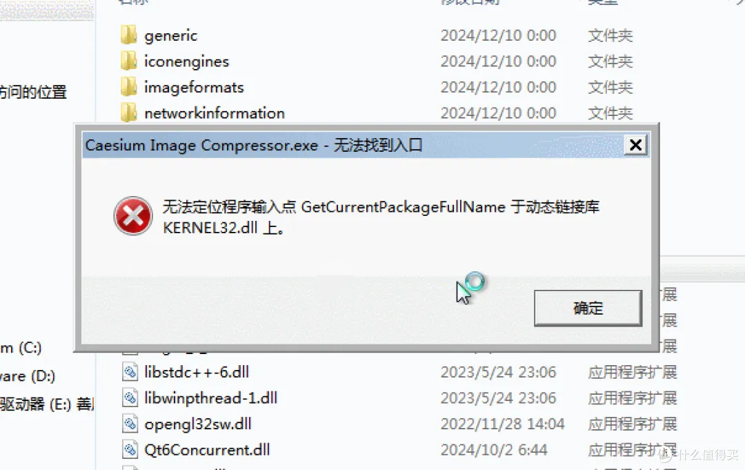Image resolution: width=745 pixels, height=470 pixels.
Task: Select the iconengines folder icon
Action: click(x=129, y=61)
